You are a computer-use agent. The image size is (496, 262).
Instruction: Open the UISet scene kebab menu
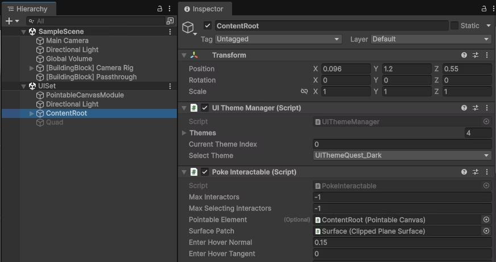(170, 86)
